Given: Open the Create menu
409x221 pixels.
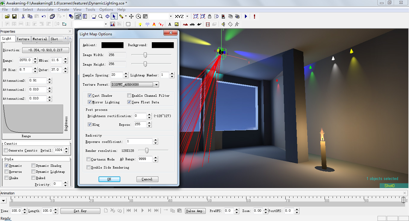Looking at the screenshot, I should coord(63,9).
